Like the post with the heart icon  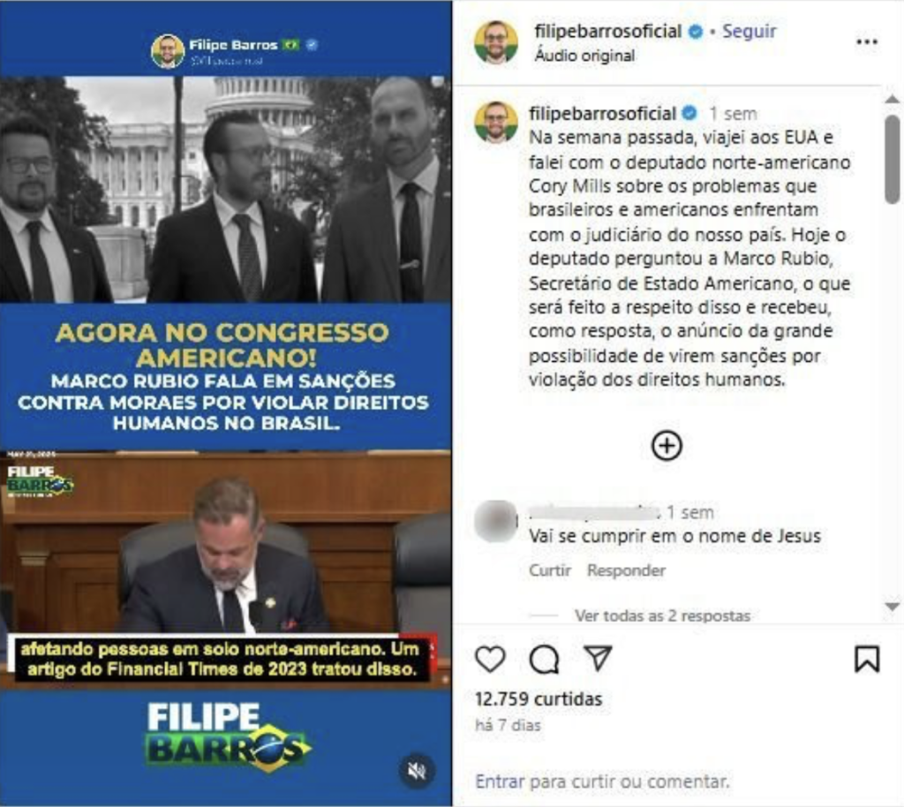point(490,659)
